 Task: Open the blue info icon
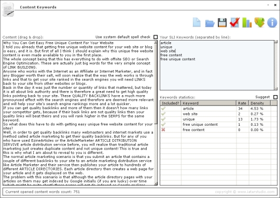[x=272, y=22]
